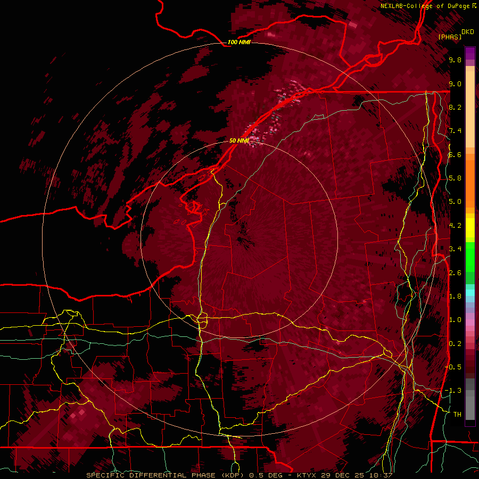
Task: Click the 9.0 value on the color scale
Action: [x=455, y=84]
